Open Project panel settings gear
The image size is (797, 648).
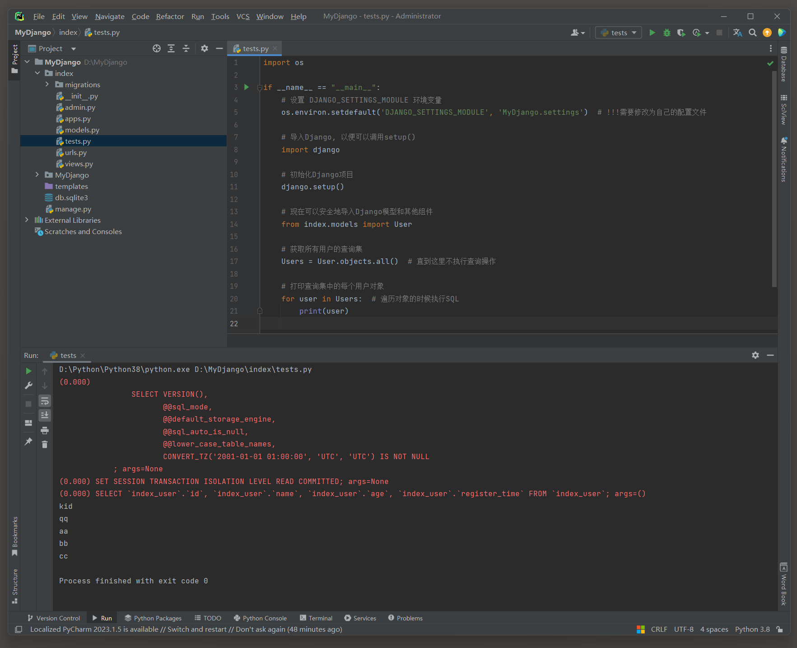tap(205, 48)
